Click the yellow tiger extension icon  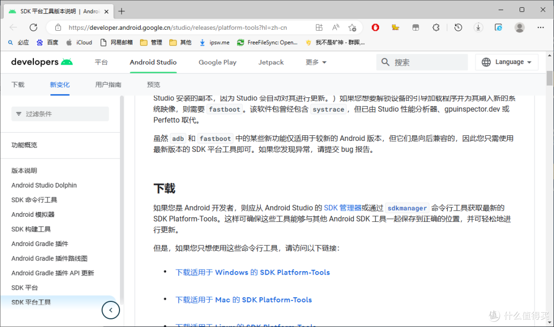(x=395, y=28)
